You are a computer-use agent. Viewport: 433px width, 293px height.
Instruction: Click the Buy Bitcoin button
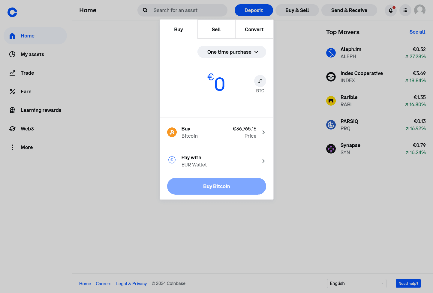point(217,186)
